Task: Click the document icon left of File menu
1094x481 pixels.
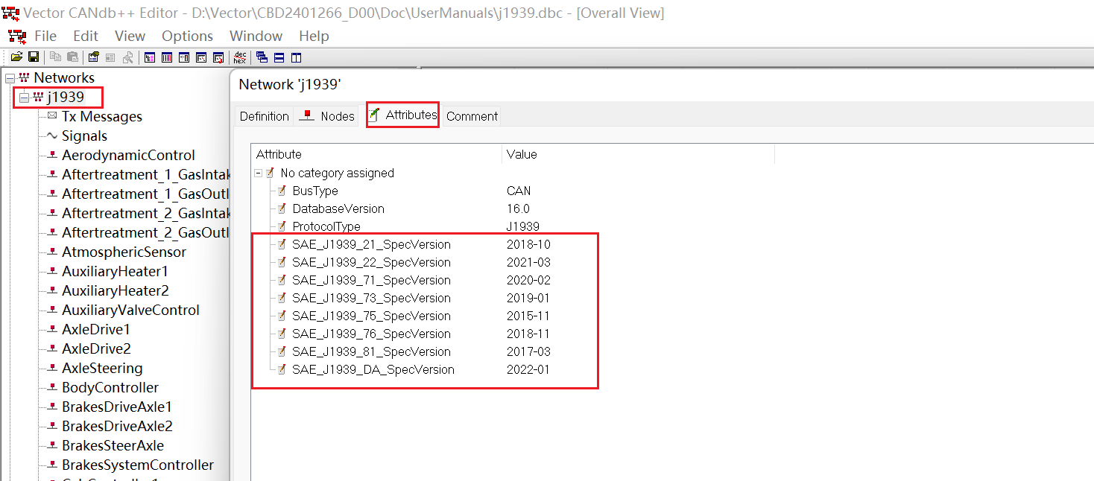Action: pos(17,36)
